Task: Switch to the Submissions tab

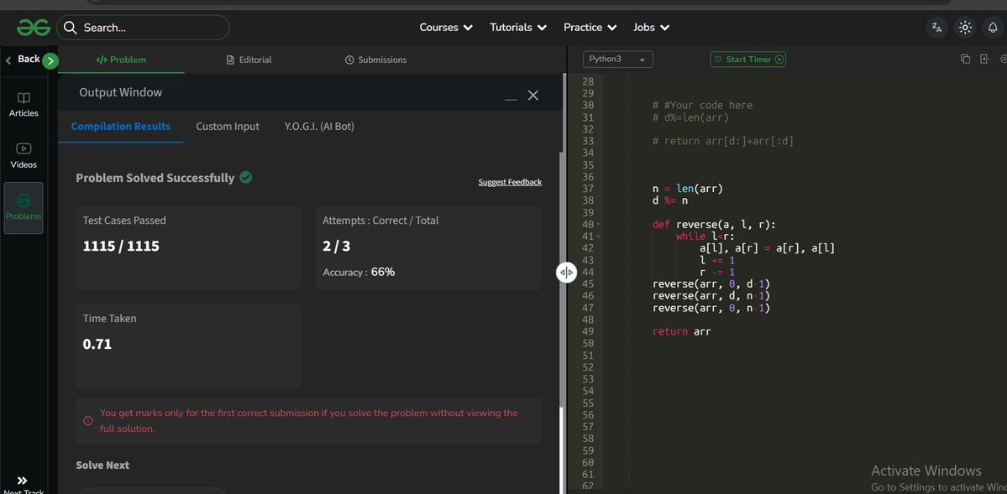Action: point(375,60)
